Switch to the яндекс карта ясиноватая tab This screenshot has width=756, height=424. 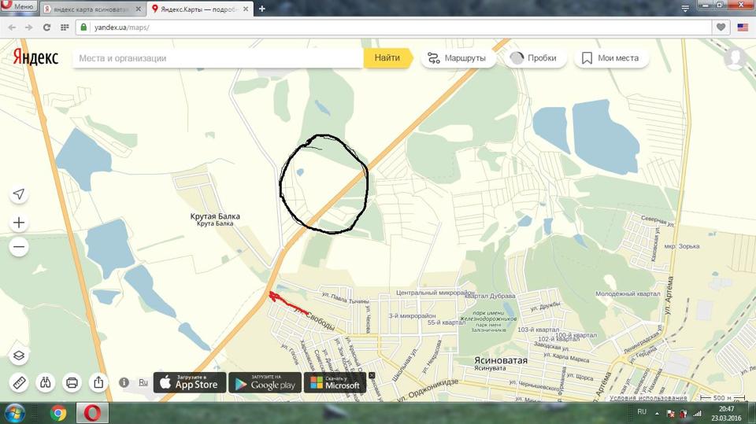(87, 9)
